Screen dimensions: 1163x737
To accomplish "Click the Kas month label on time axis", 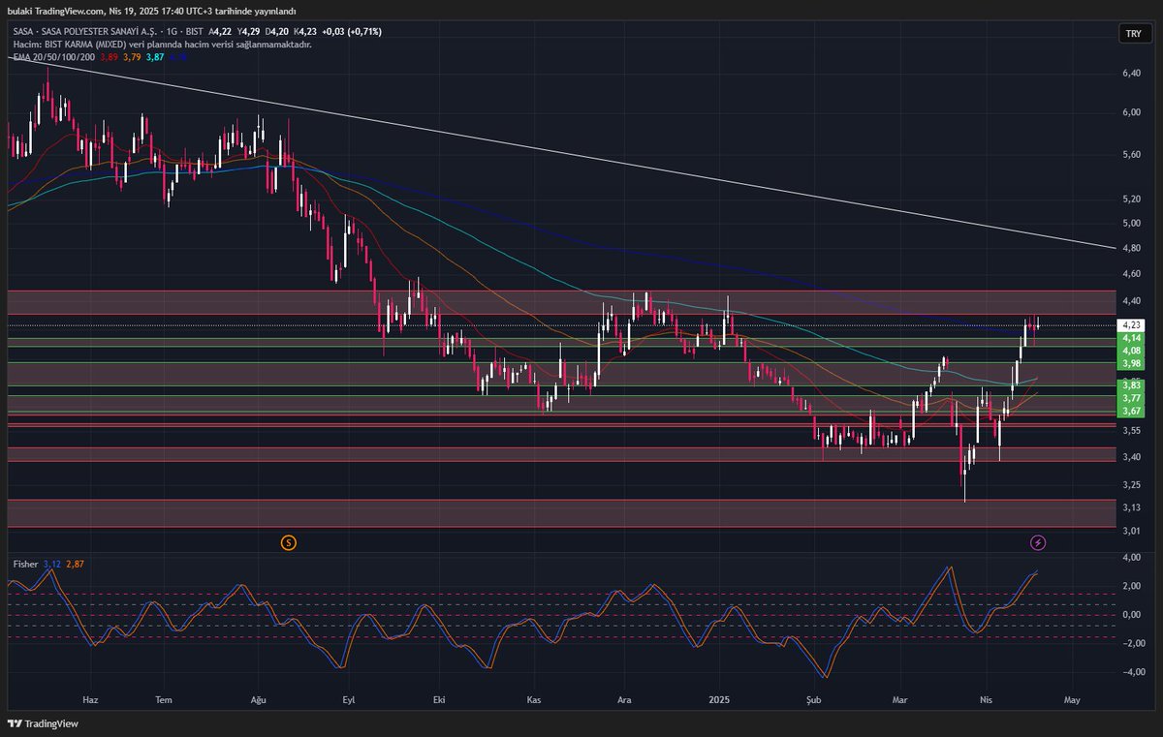I will pos(533,698).
